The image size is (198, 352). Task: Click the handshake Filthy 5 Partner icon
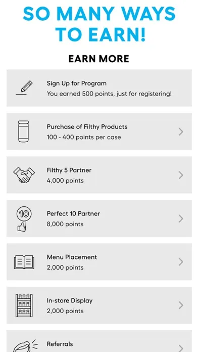24,175
